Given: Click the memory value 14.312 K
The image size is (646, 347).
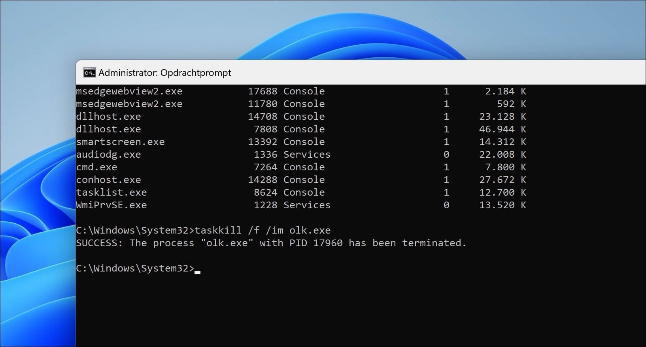Looking at the screenshot, I should pos(502,142).
